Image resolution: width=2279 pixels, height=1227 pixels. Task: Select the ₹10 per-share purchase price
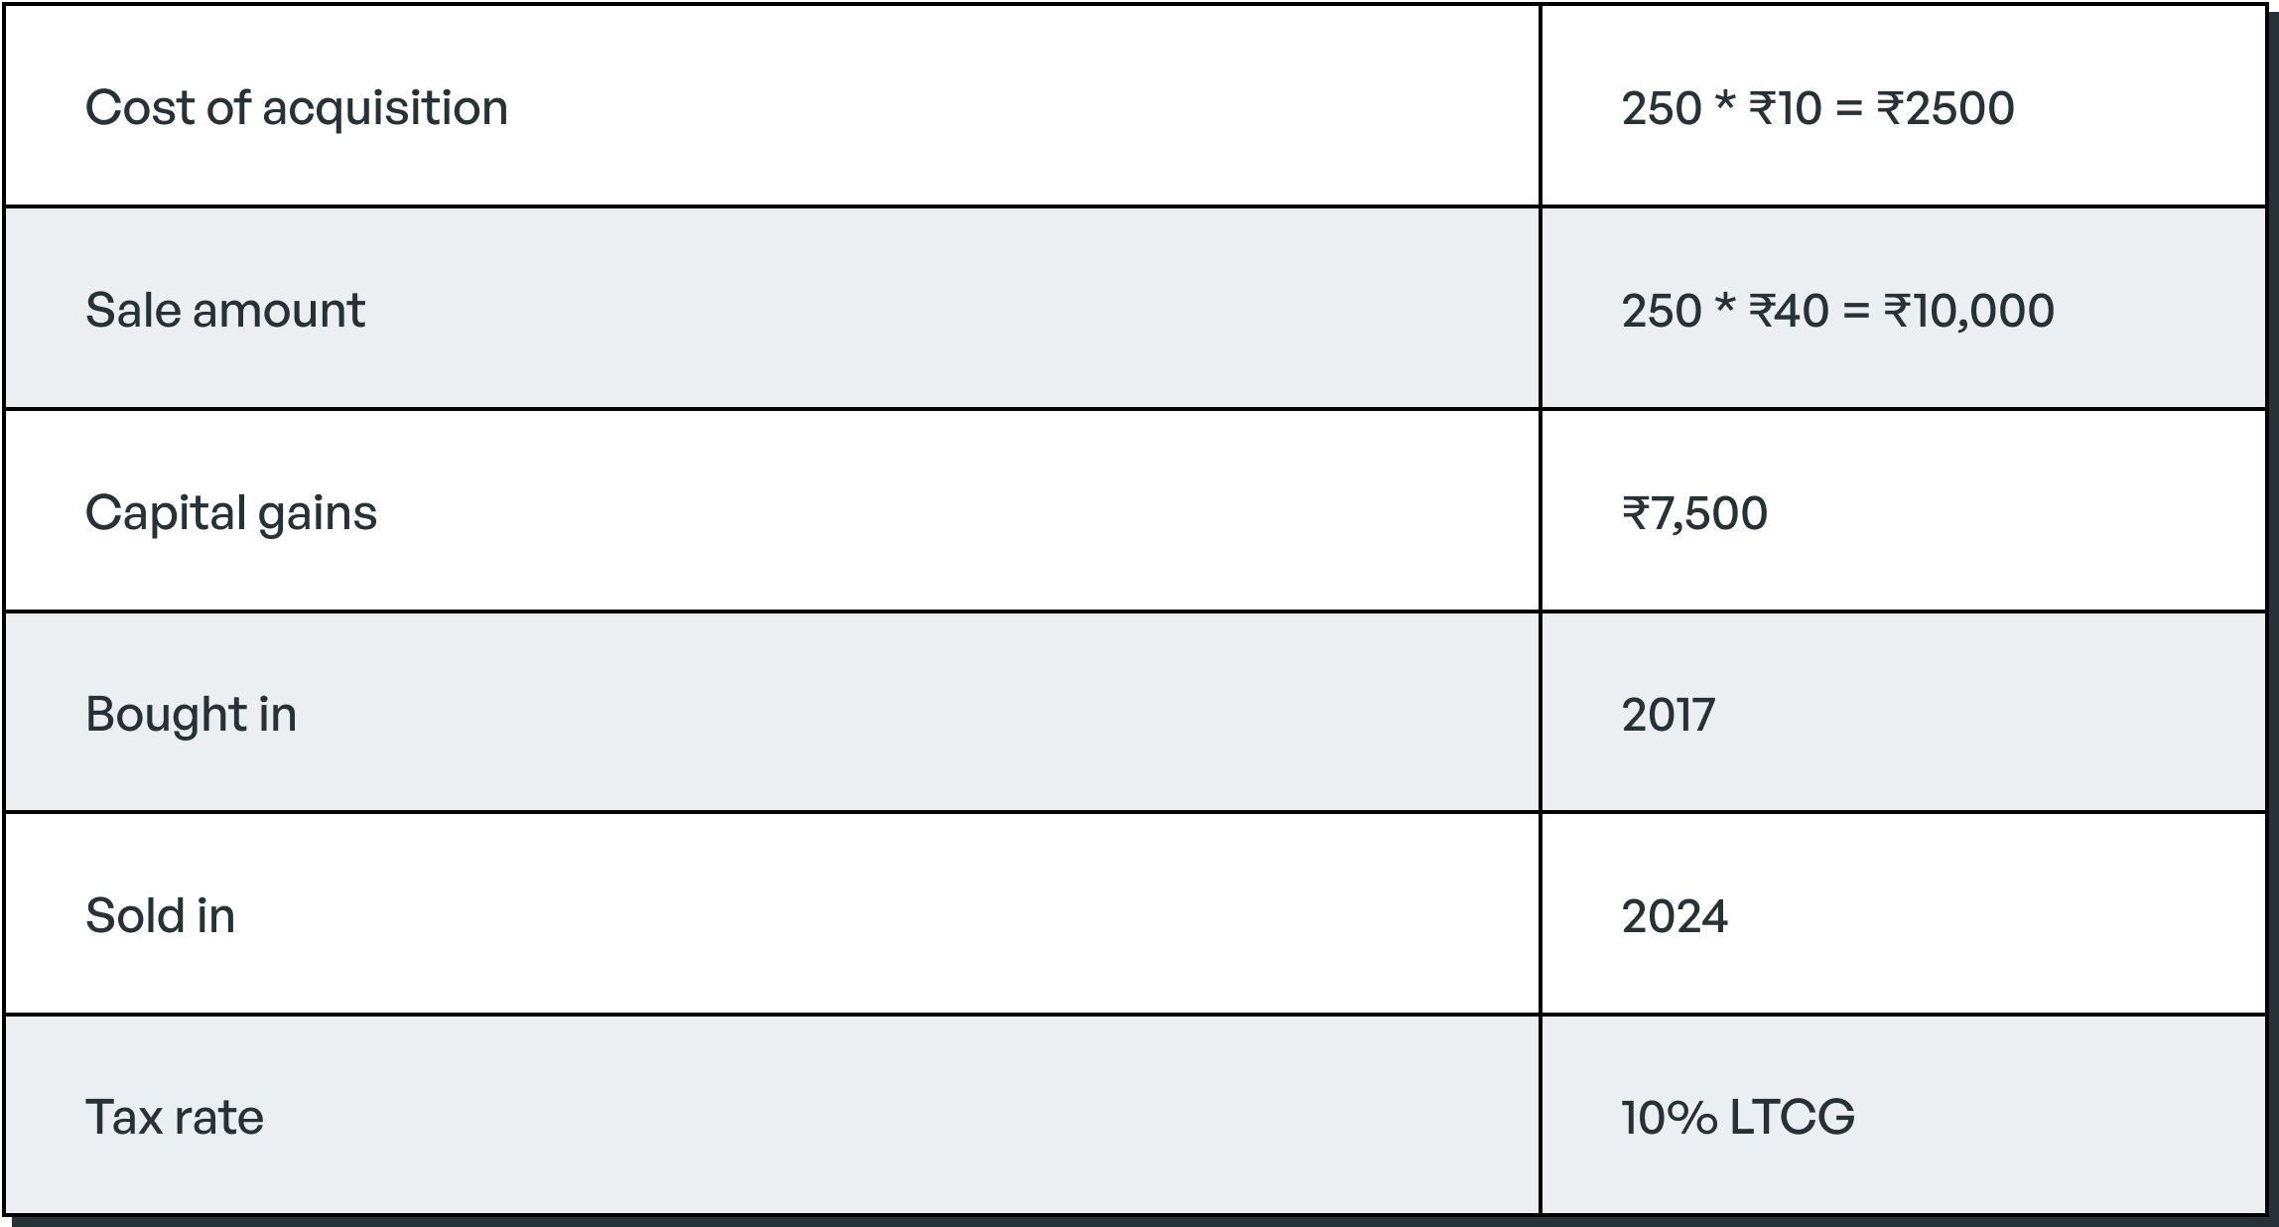point(1785,108)
